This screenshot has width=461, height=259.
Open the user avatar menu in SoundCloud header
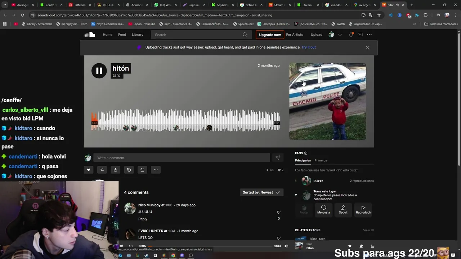click(x=331, y=35)
